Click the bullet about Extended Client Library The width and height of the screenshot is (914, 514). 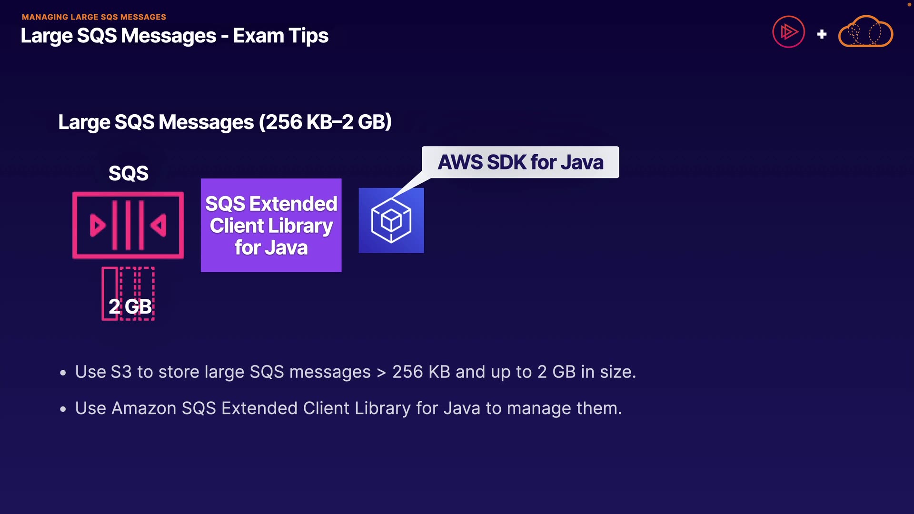(x=348, y=408)
